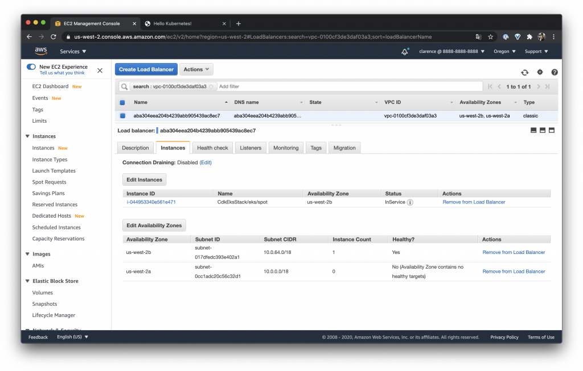Open the clarence account dropdown
The image size is (583, 371).
click(x=451, y=52)
